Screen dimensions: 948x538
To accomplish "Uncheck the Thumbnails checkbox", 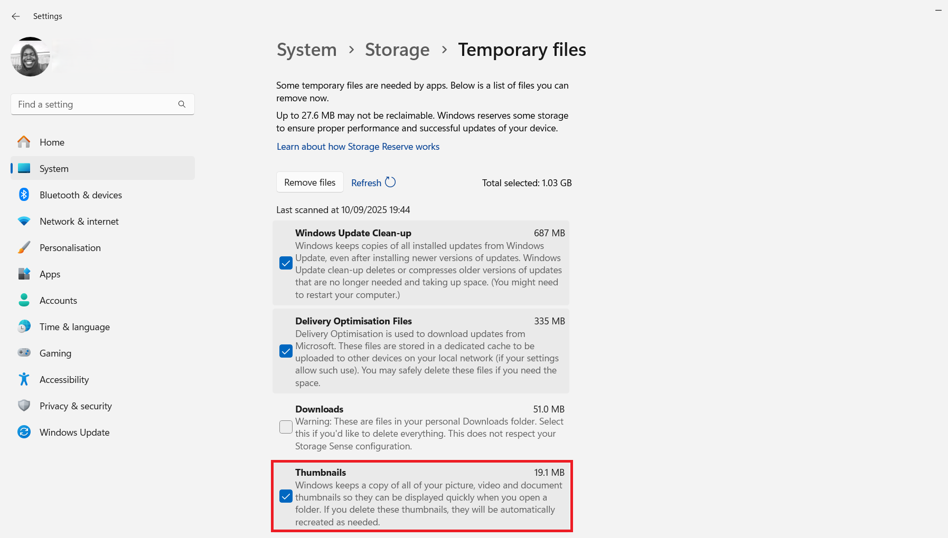I will coord(287,496).
